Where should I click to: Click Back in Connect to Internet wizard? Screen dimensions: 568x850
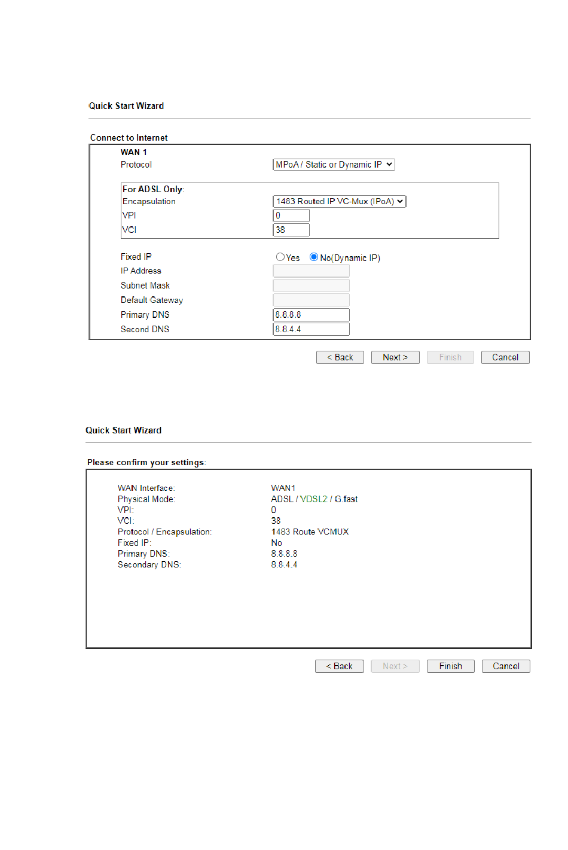(x=340, y=357)
